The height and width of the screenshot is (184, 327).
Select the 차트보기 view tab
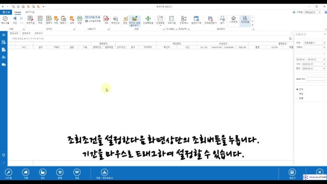click(39, 33)
